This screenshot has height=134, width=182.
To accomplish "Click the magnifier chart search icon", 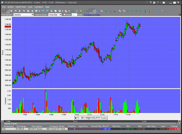I will (36, 11).
